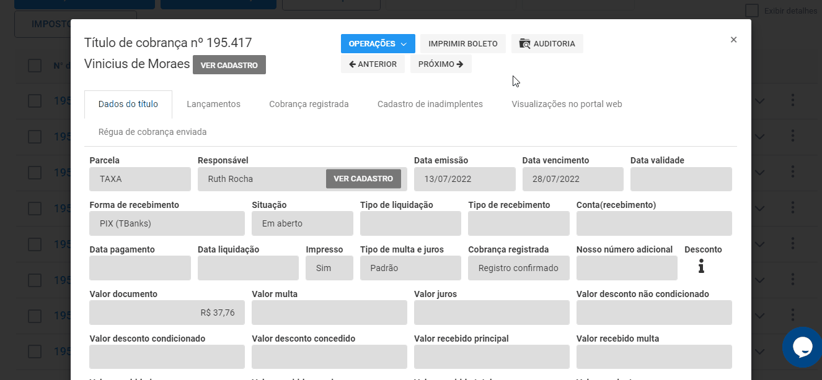
Task: Switch to the Lançamentos tab
Action: click(213, 105)
